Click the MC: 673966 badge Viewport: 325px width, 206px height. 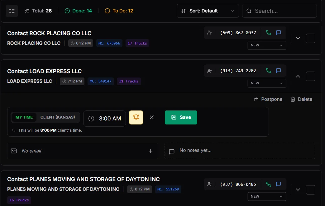[109, 43]
